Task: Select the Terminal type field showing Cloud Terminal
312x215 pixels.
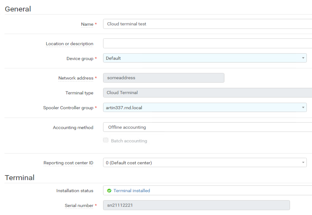Action: (207, 93)
